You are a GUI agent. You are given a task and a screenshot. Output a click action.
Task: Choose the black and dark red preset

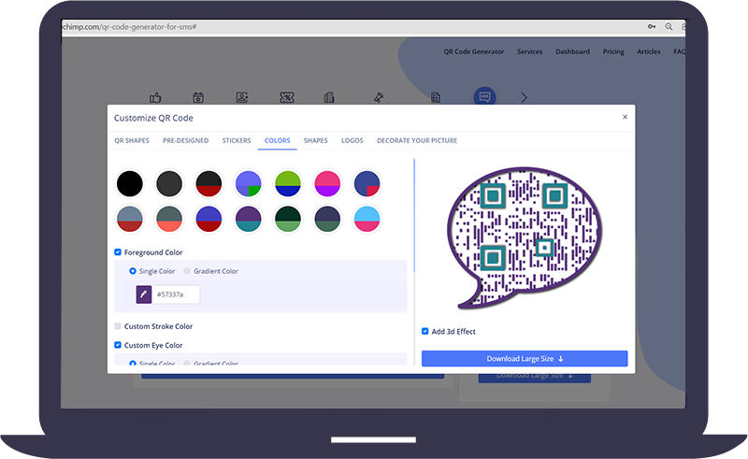pos(209,184)
